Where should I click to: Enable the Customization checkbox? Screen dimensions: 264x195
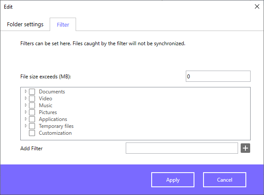tap(32, 133)
